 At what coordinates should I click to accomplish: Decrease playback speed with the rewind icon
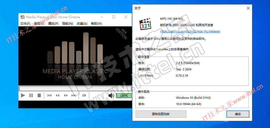[58, 95]
